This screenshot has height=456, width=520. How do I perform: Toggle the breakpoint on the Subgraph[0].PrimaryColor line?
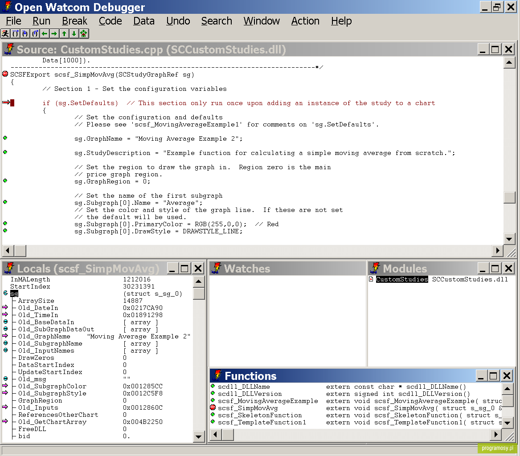(x=5, y=224)
